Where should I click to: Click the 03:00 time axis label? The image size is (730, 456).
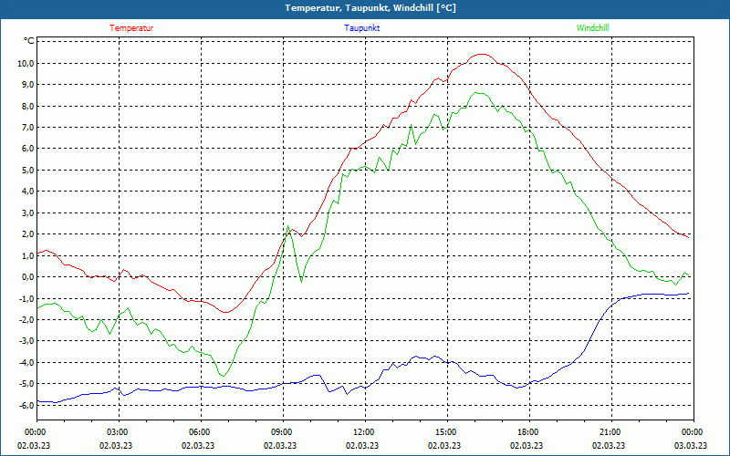119,432
